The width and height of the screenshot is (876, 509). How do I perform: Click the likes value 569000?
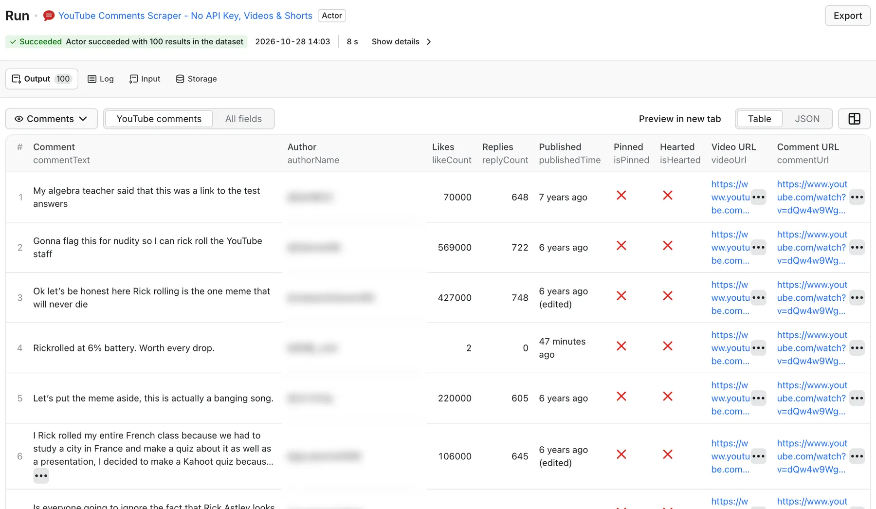click(x=455, y=247)
